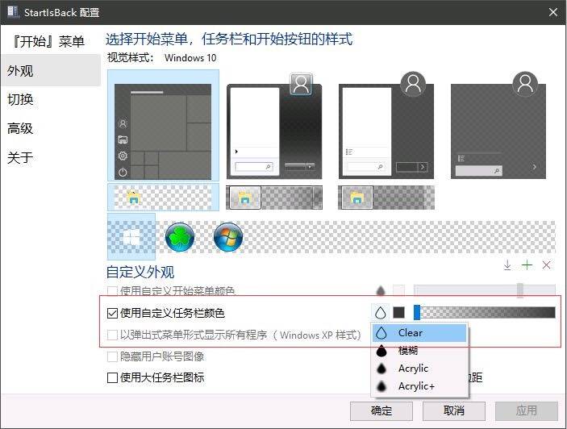The height and width of the screenshot is (429, 567).
Task: Toggle 以弹出式菜单形式显示所有程序 checkbox
Action: click(112, 335)
